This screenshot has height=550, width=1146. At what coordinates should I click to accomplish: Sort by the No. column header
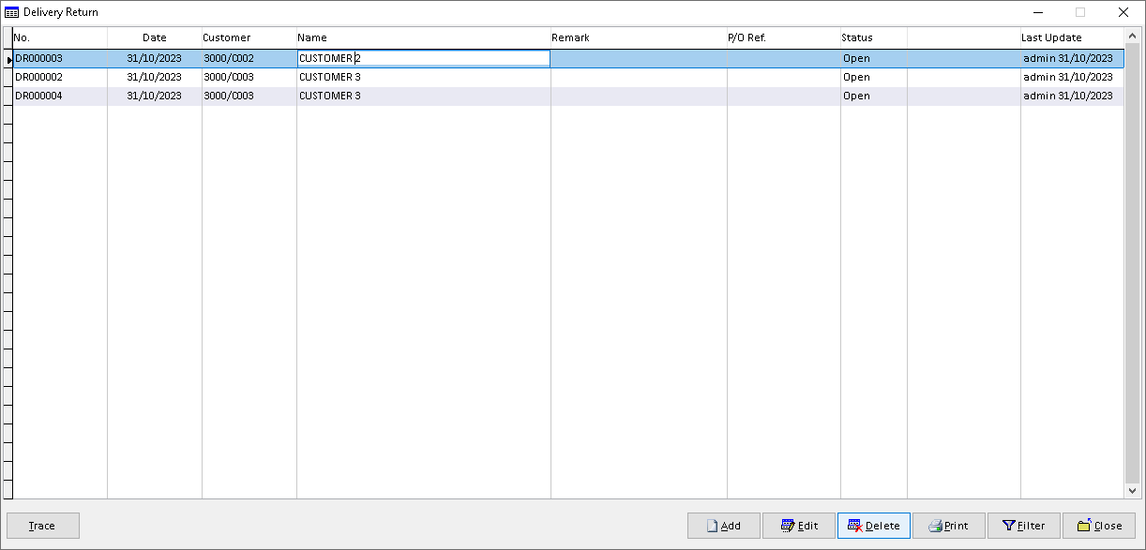click(x=60, y=37)
